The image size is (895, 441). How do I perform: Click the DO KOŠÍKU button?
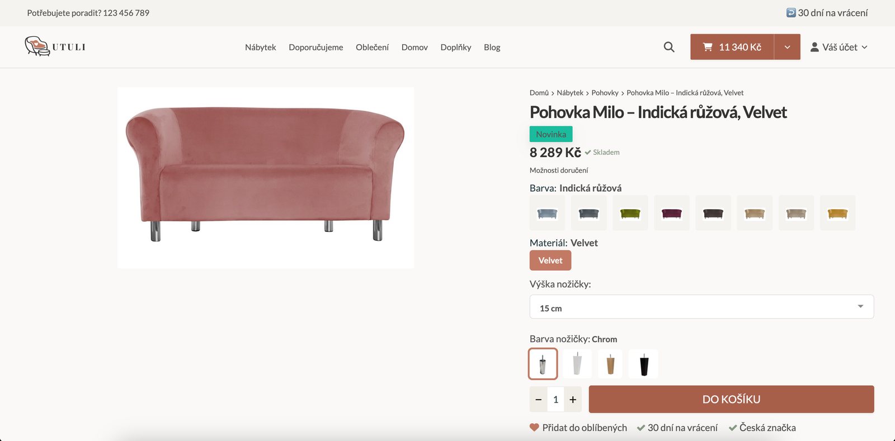tap(731, 399)
